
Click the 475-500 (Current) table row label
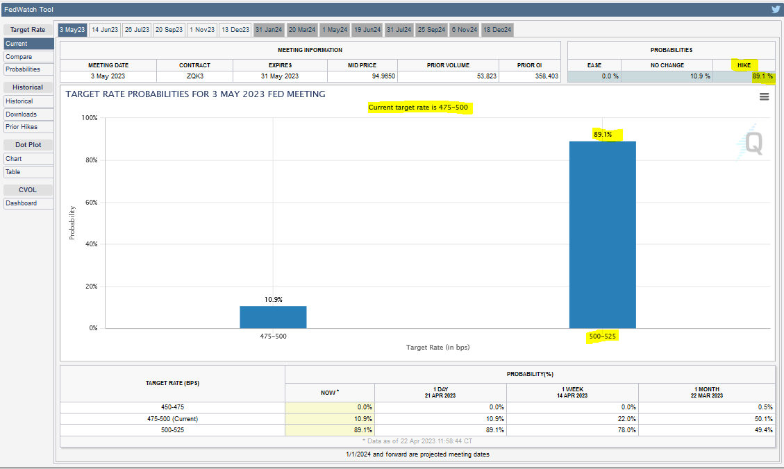(172, 419)
